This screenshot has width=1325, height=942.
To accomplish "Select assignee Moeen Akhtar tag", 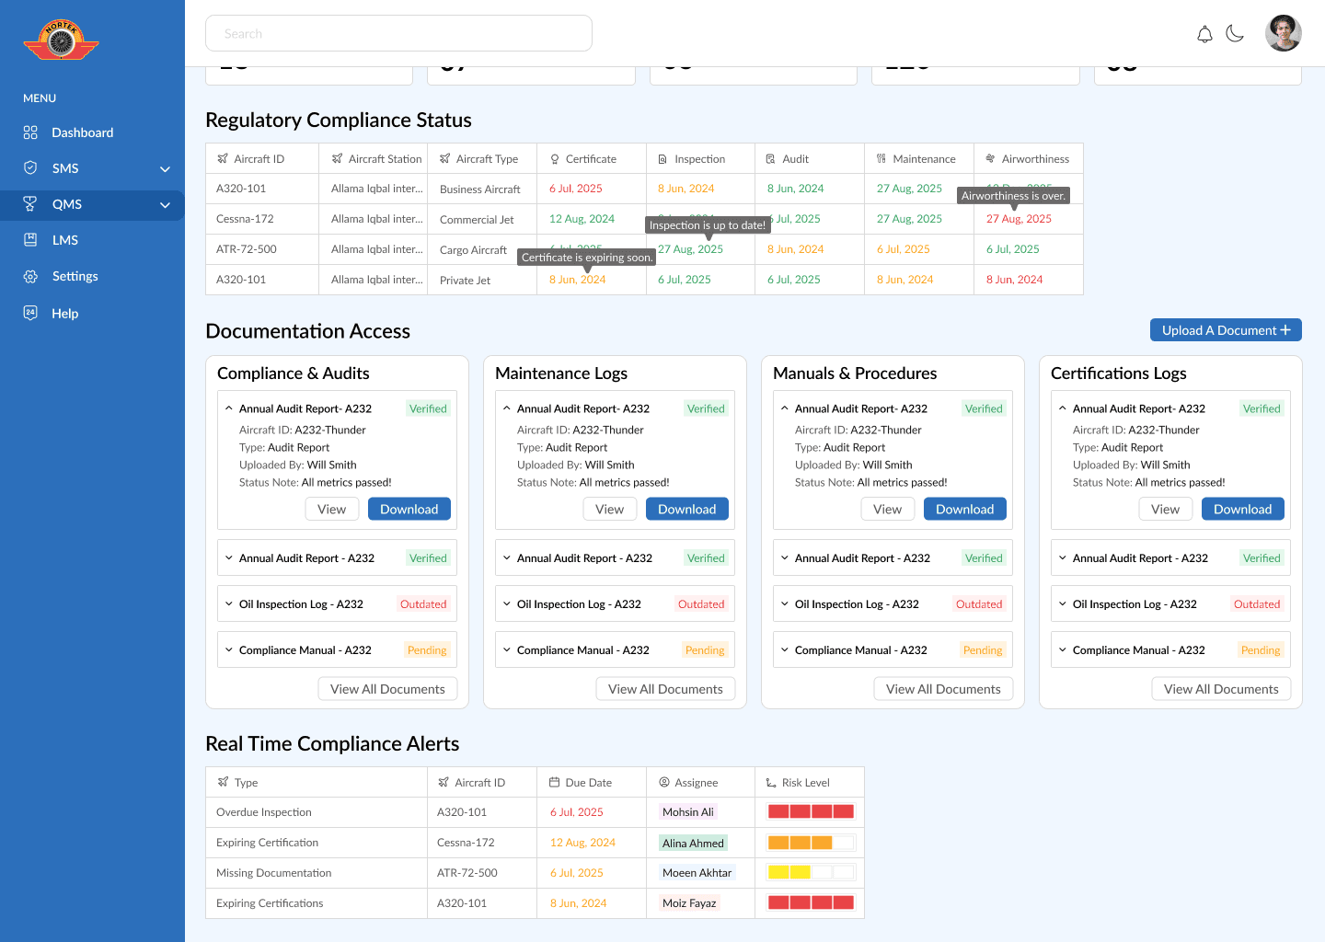I will coord(697,873).
